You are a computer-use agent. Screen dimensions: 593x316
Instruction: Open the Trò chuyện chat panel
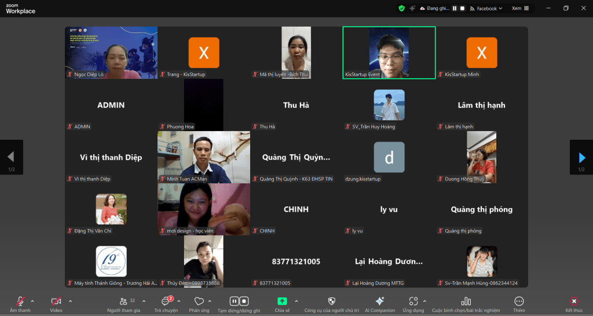coord(166,302)
